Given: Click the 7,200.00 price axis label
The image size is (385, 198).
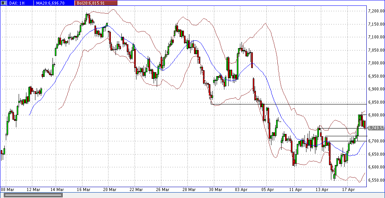Looking at the screenshot, I should click(x=376, y=11).
